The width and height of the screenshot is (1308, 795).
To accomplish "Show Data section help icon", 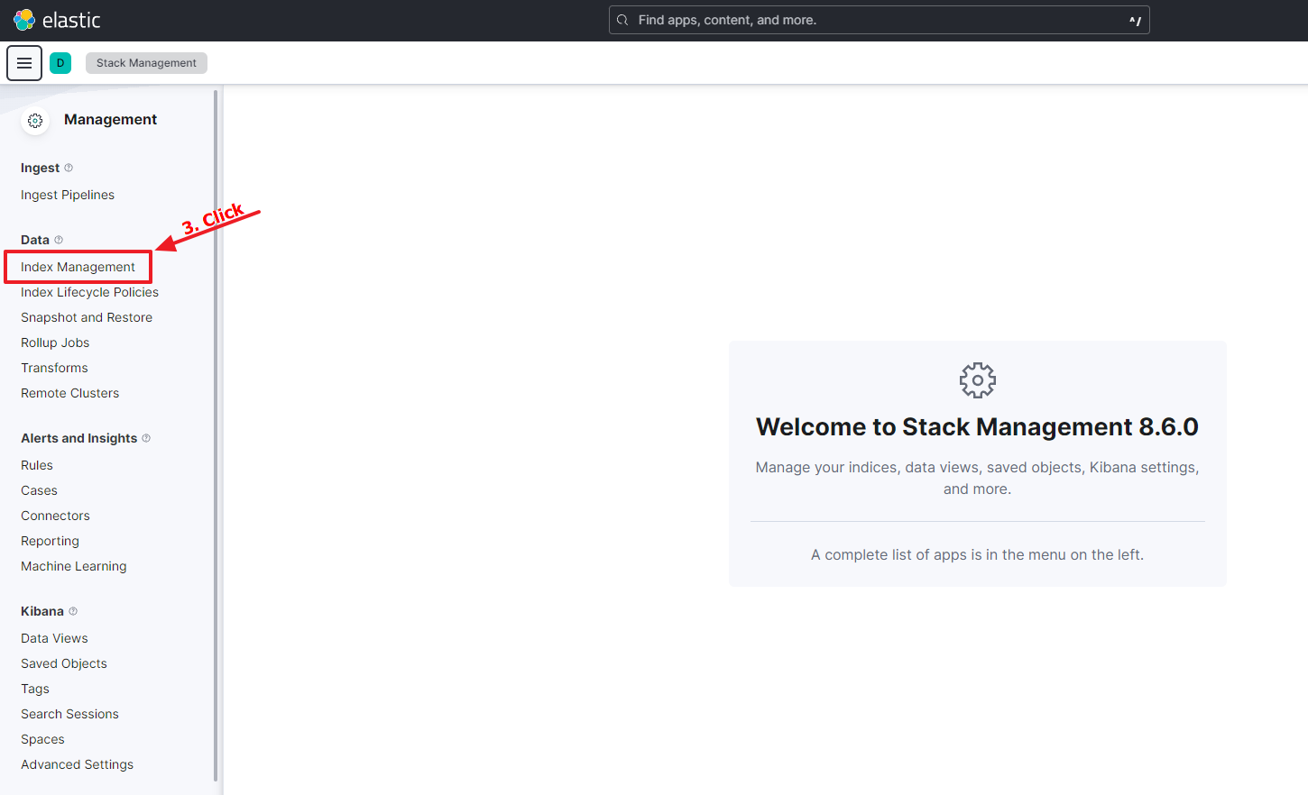I will (x=59, y=240).
